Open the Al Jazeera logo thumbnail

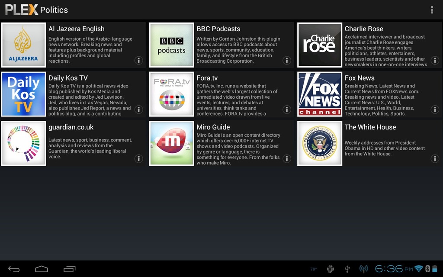[23, 45]
